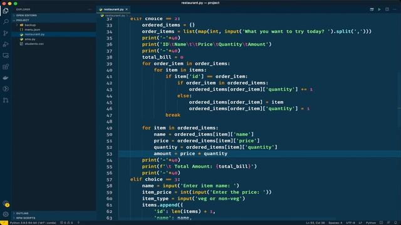Screen dimensions: 401x225
Task: Click the Explorer panel title
Action: tap(23, 9)
